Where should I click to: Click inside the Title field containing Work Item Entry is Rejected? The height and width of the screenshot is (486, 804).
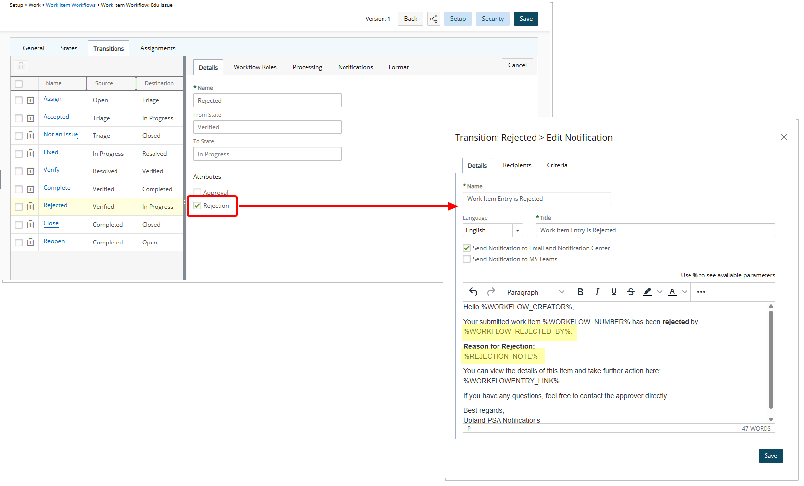click(x=654, y=230)
